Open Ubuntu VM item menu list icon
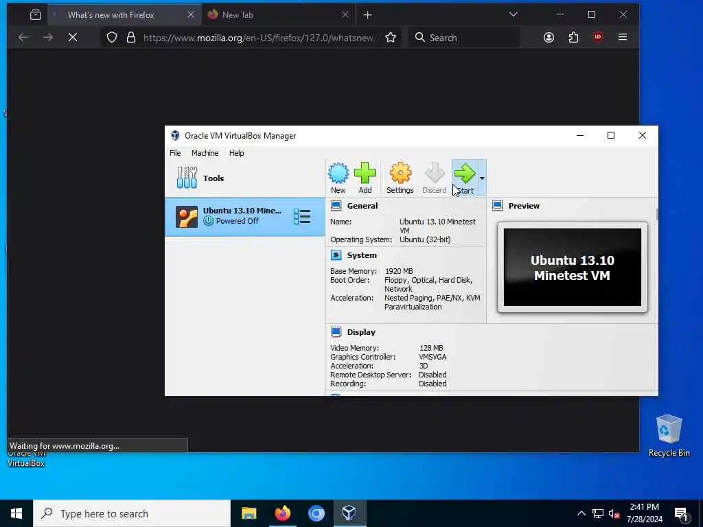Image resolution: width=703 pixels, height=527 pixels. (302, 216)
